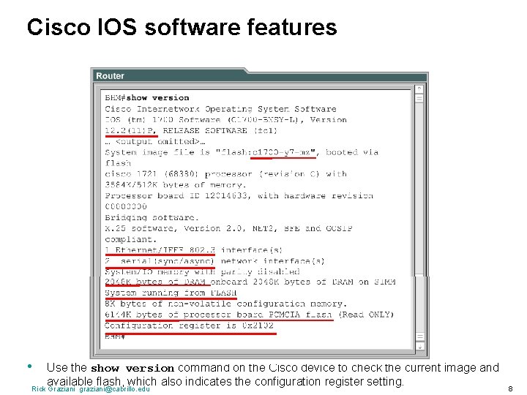Click '(Read ONLY)' at end of flash line
The width and height of the screenshot is (527, 395).
(x=366, y=315)
